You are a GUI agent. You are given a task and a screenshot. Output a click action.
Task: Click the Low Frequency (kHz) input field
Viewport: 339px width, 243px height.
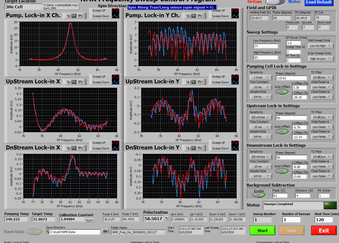pos(266,46)
